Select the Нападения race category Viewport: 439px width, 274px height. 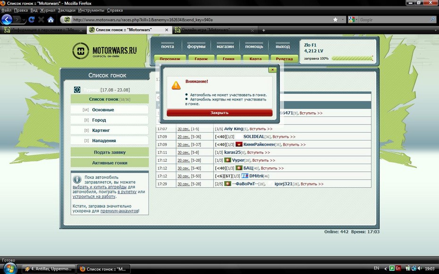click(x=110, y=141)
